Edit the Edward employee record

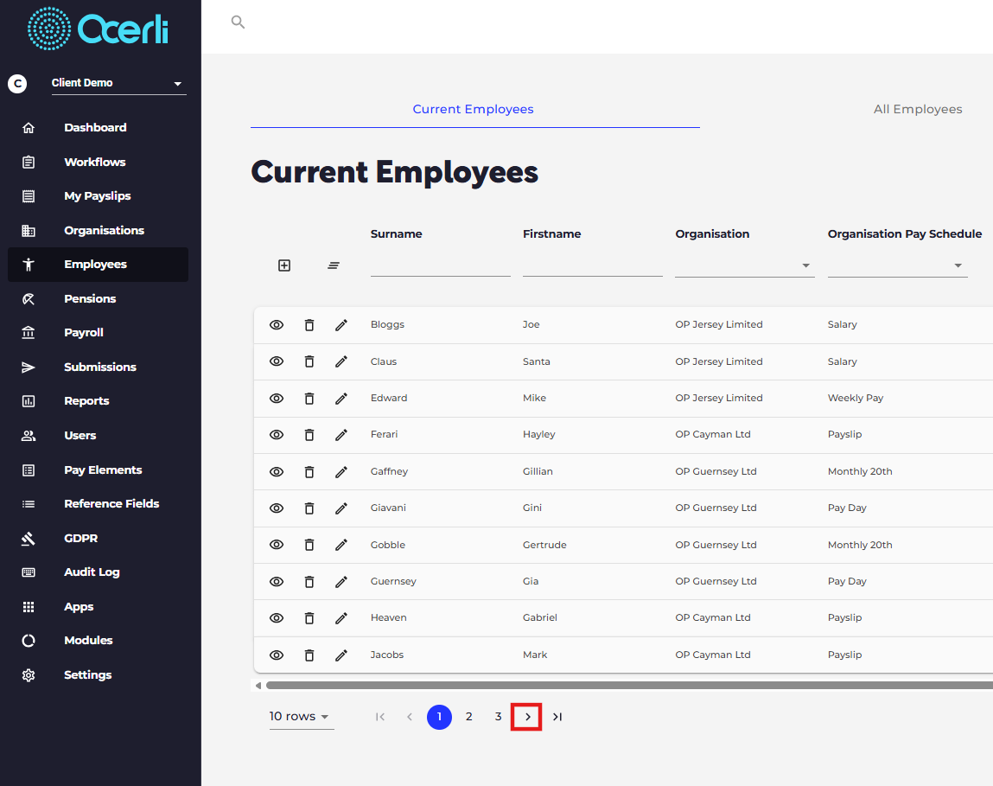(341, 398)
